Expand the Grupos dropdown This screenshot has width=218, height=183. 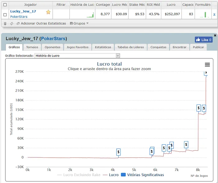click(79, 23)
